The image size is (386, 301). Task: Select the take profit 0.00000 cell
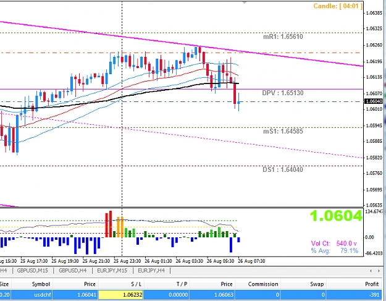tap(167, 295)
